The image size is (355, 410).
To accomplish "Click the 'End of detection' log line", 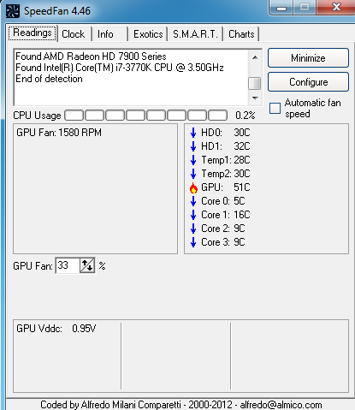I will pyautogui.click(x=49, y=79).
